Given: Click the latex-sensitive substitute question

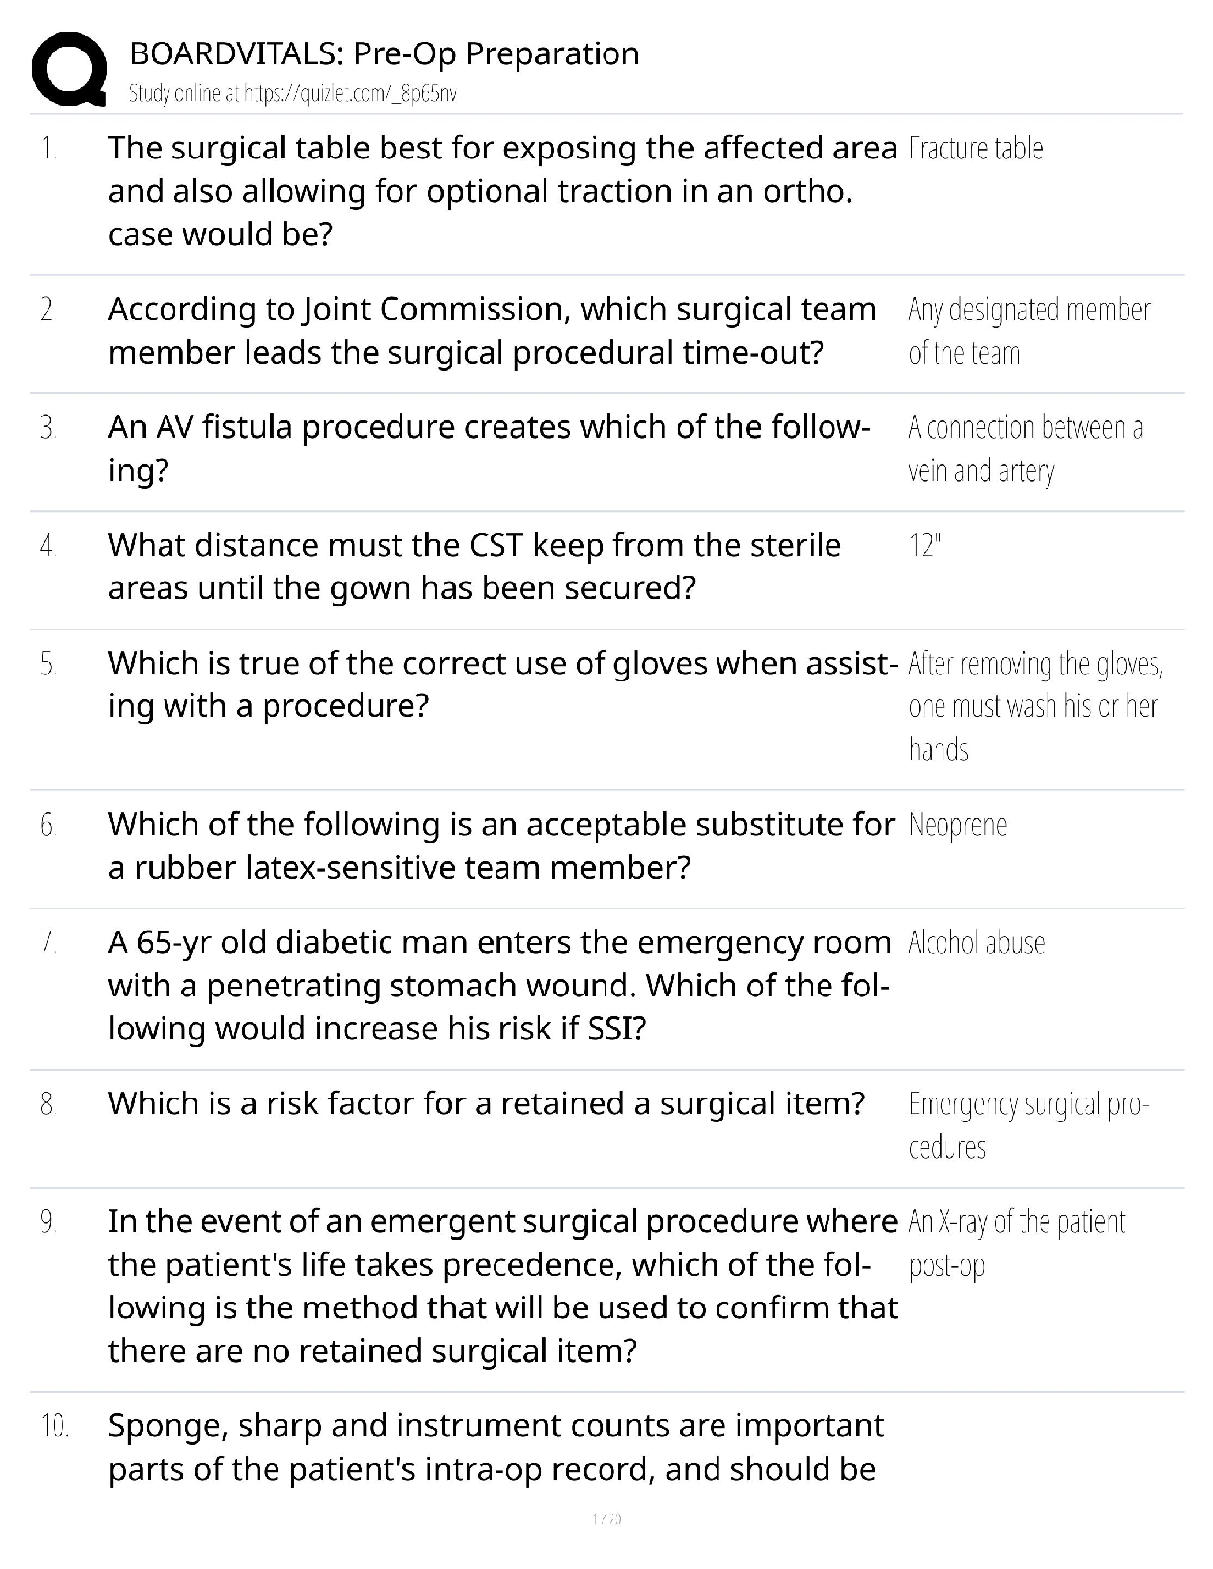Looking at the screenshot, I should tap(500, 845).
